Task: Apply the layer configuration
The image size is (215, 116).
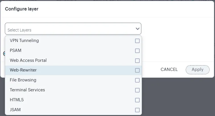Action: tap(198, 69)
